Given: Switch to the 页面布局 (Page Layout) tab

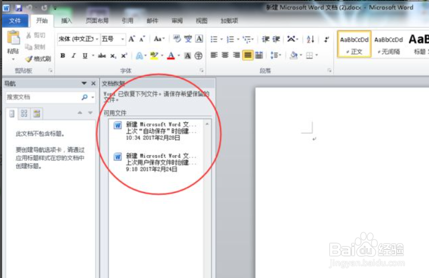Looking at the screenshot, I should [x=97, y=21].
